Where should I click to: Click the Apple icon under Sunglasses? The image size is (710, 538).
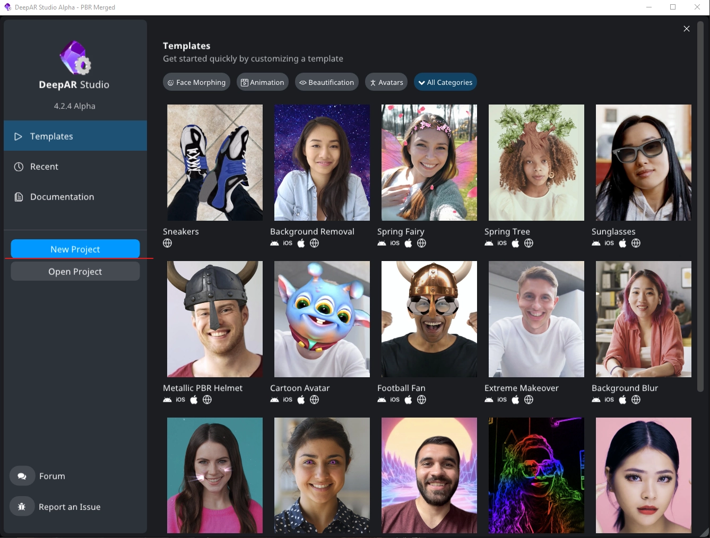[622, 243]
